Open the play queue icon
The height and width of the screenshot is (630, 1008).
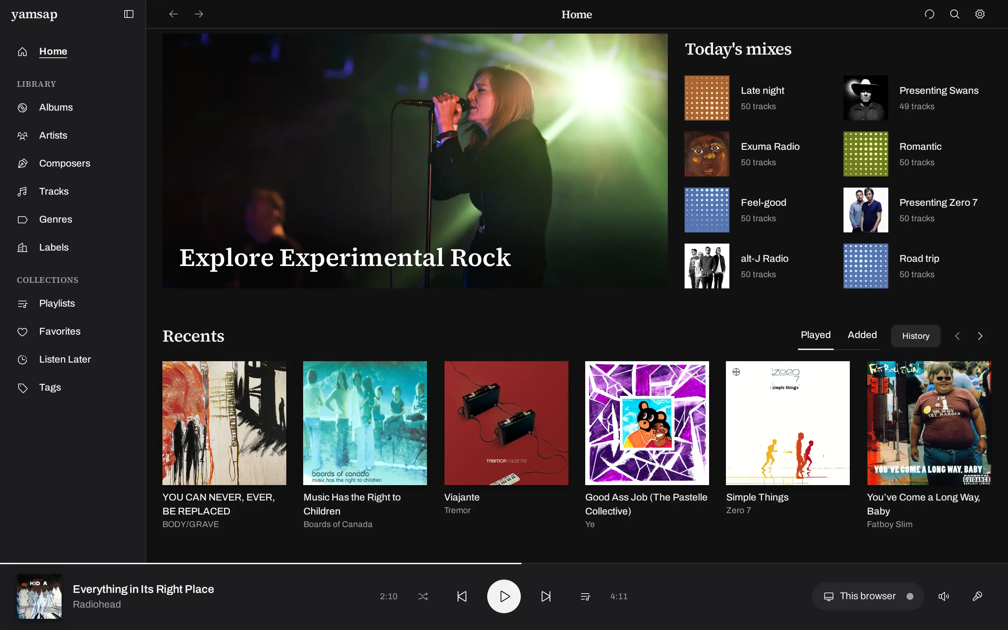(585, 596)
